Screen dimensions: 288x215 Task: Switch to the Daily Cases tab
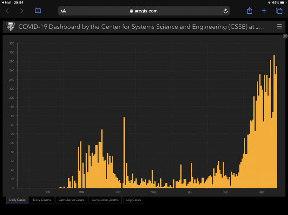coord(17,200)
